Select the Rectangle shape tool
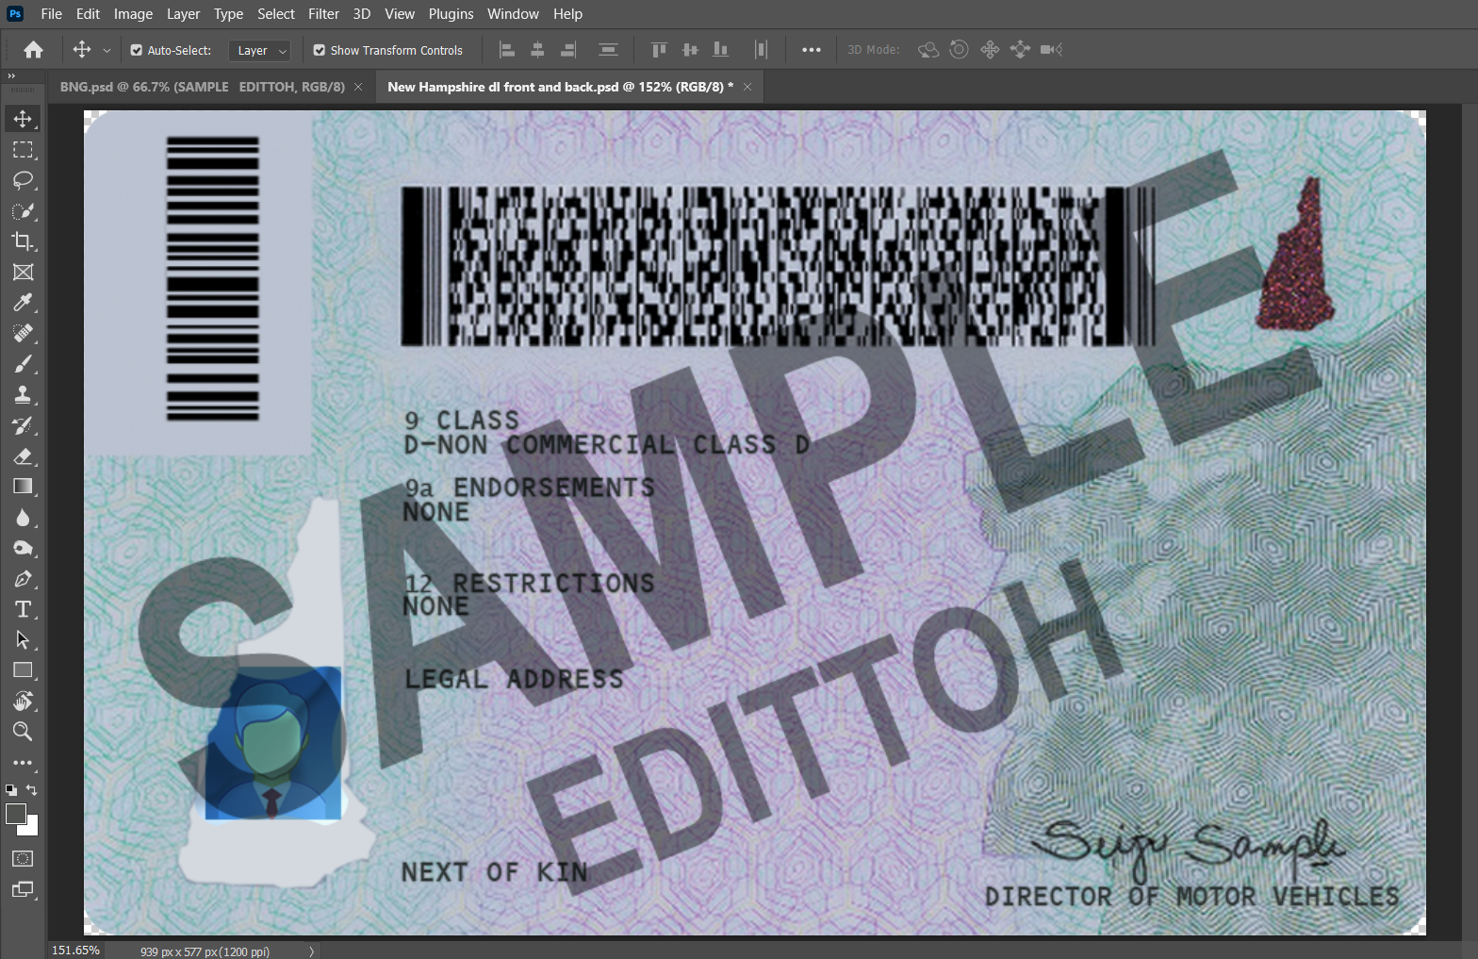Image resolution: width=1478 pixels, height=959 pixels. pos(23,670)
